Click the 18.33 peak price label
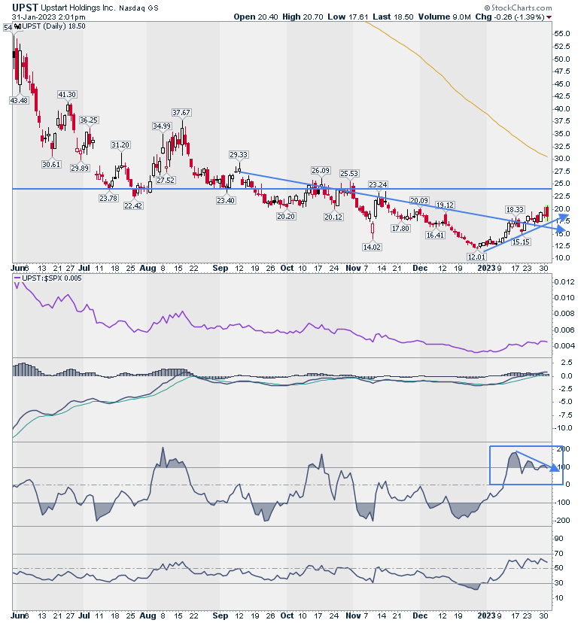The width and height of the screenshot is (587, 623). click(x=514, y=209)
